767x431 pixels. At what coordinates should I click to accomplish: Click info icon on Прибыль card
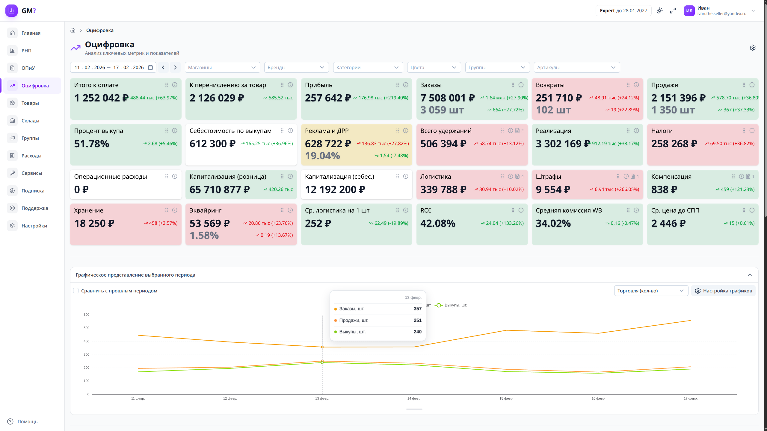(x=406, y=85)
